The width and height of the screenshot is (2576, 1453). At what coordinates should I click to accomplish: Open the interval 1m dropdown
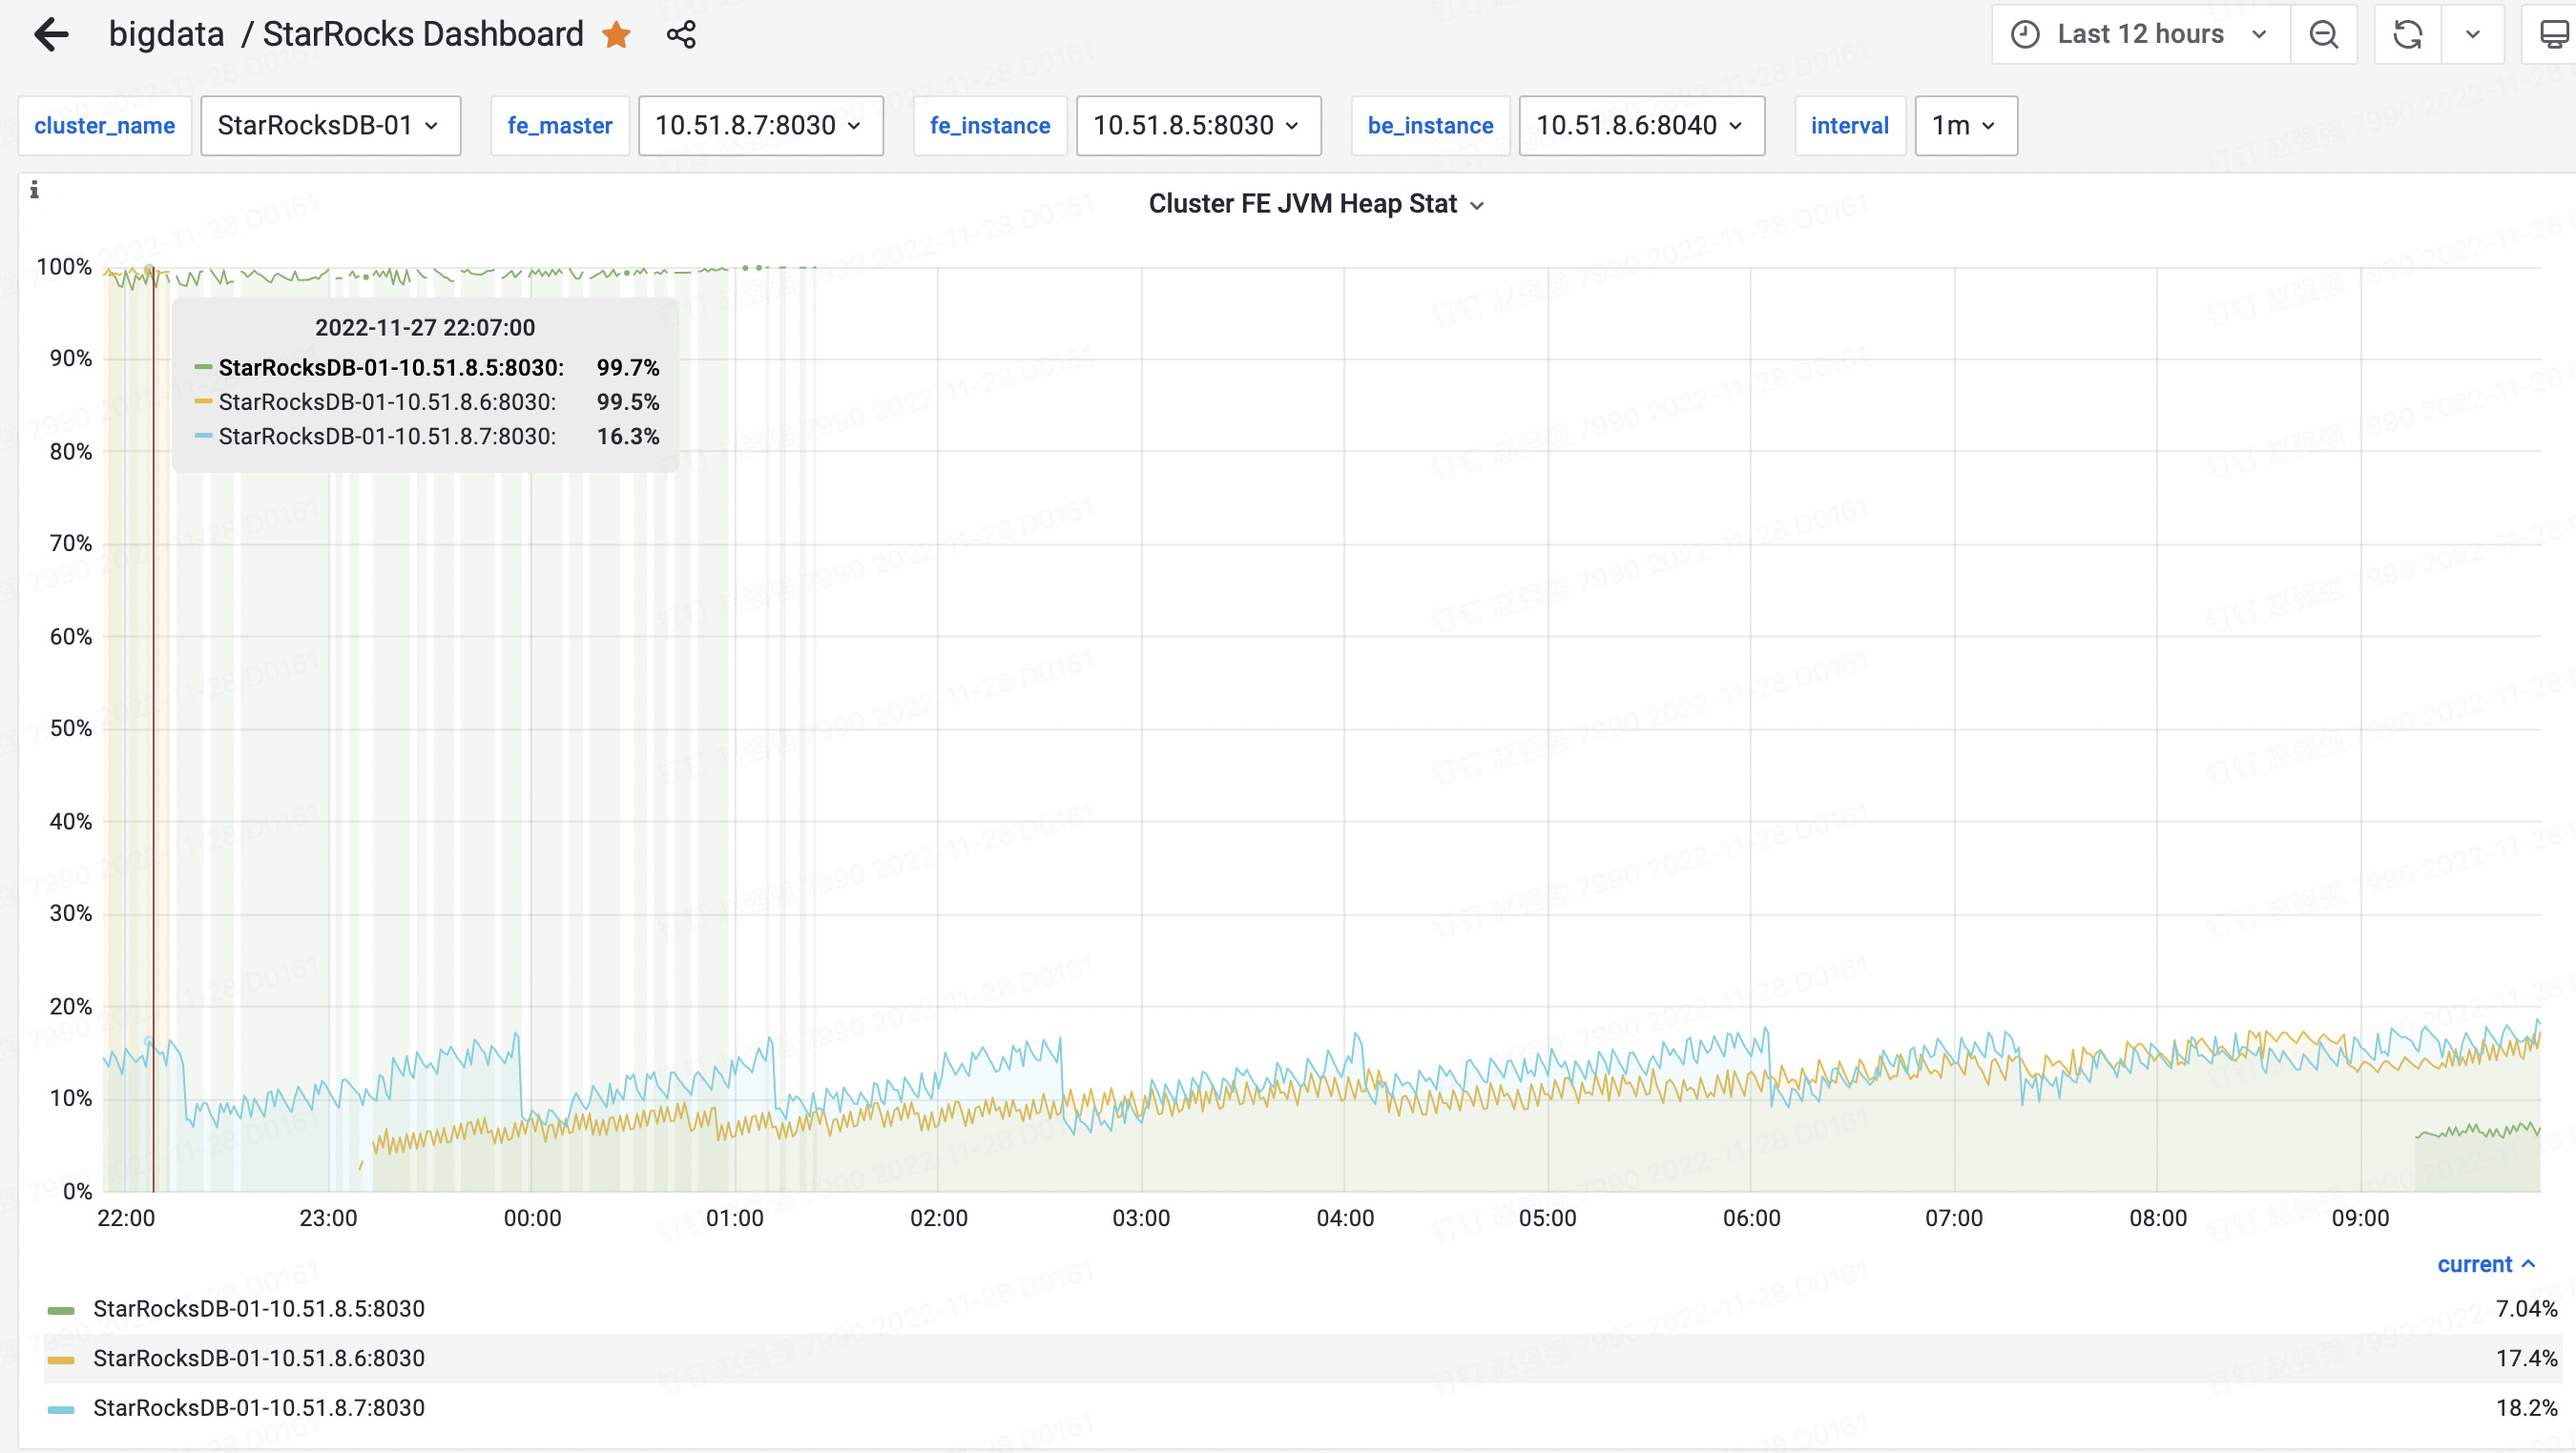click(1965, 126)
